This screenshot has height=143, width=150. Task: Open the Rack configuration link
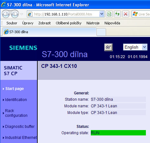pyautogui.click(x=16, y=113)
